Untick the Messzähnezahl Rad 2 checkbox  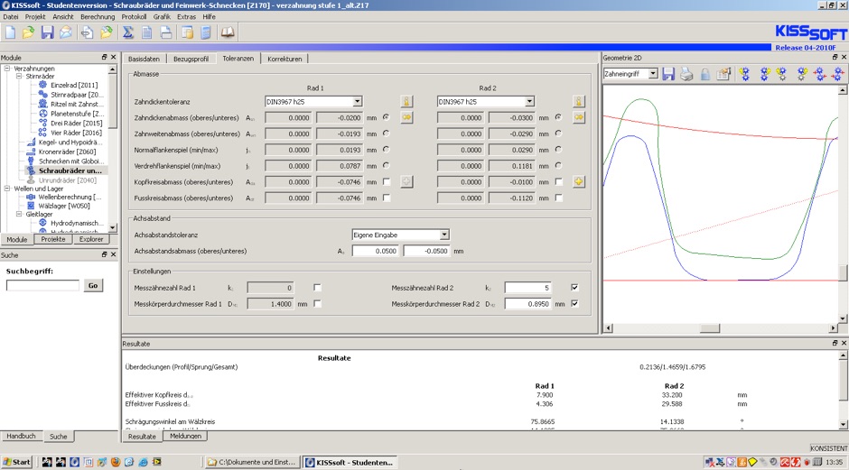pyautogui.click(x=574, y=288)
